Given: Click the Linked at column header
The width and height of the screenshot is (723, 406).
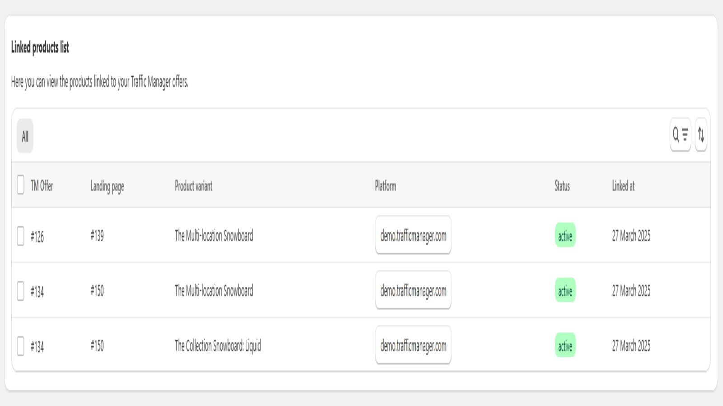Looking at the screenshot, I should (x=623, y=185).
